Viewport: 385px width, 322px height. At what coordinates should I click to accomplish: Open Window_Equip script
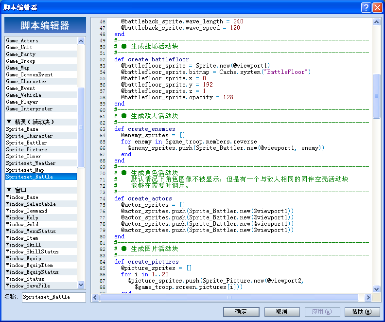point(41,258)
